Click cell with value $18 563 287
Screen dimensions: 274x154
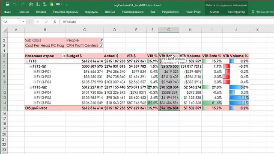pyautogui.click(x=114, y=103)
